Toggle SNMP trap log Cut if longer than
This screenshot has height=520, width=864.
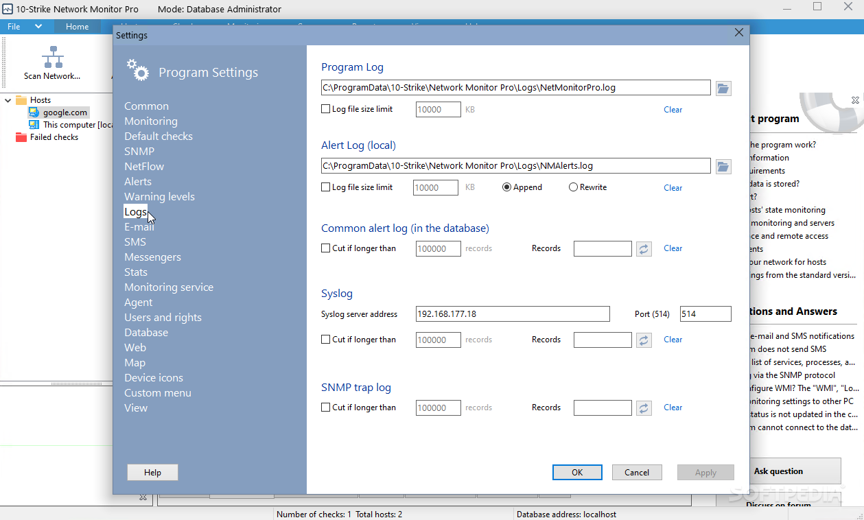tap(326, 407)
